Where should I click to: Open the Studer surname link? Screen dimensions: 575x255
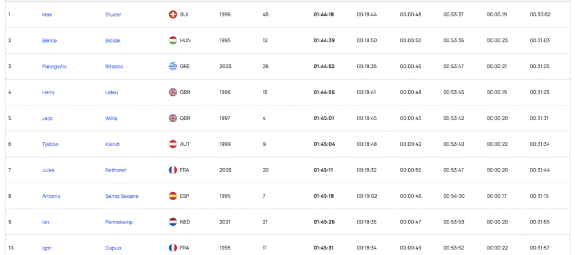click(x=113, y=15)
